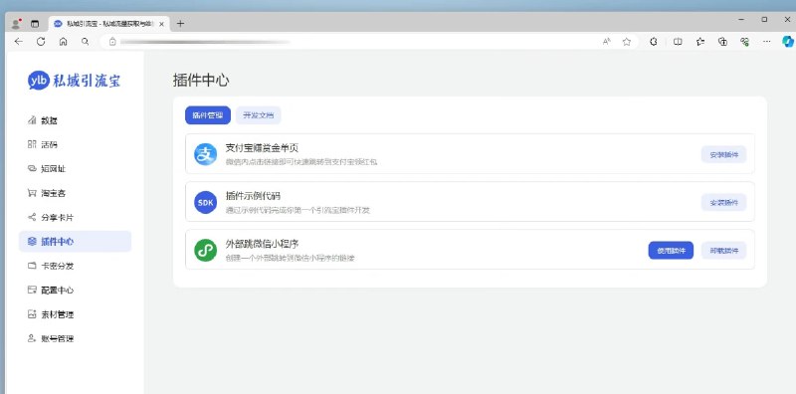
Task: Open Browser essentials heart icon
Action: (x=745, y=42)
